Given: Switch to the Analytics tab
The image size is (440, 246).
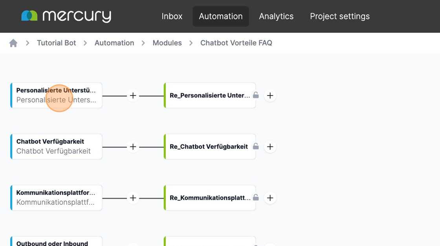Looking at the screenshot, I should [276, 16].
